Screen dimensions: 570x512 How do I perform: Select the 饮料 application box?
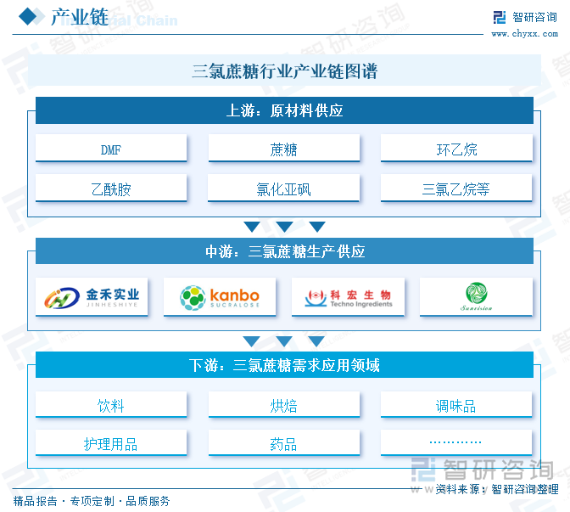click(x=111, y=405)
